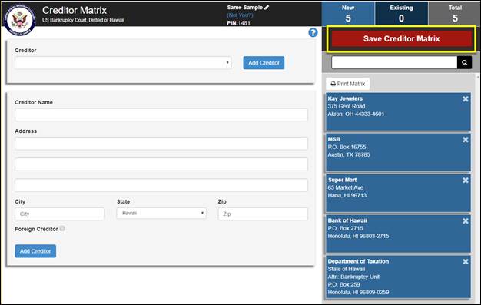Click the red Save Creditor Matrix button
Screen dimensions: 481x305
coord(401,38)
